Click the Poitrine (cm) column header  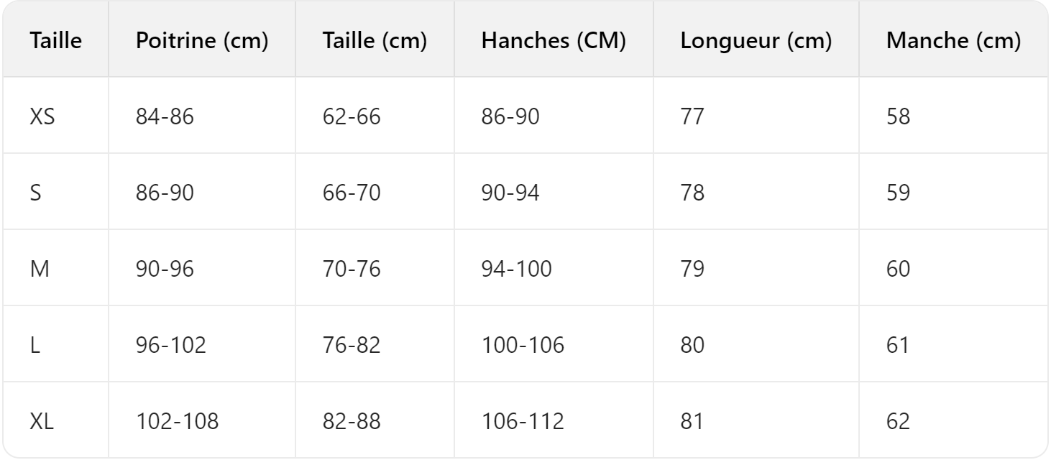tap(202, 41)
